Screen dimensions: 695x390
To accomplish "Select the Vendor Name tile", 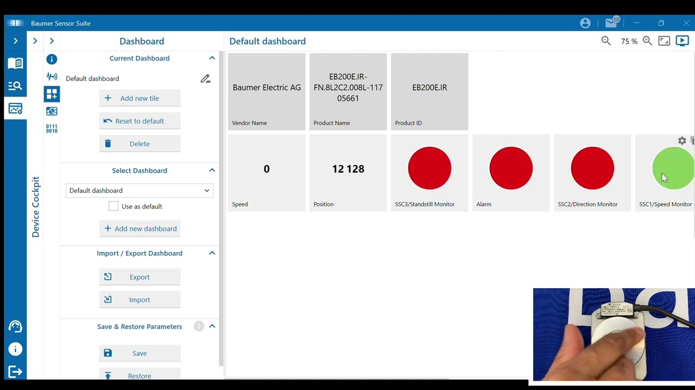I will pyautogui.click(x=267, y=92).
